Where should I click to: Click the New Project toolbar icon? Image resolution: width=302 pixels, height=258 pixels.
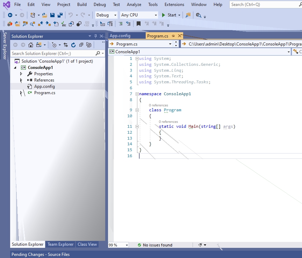(33, 15)
